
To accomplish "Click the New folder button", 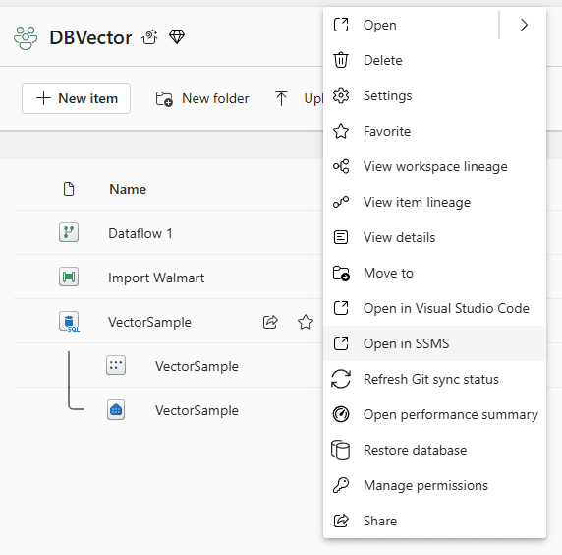I will pyautogui.click(x=202, y=98).
